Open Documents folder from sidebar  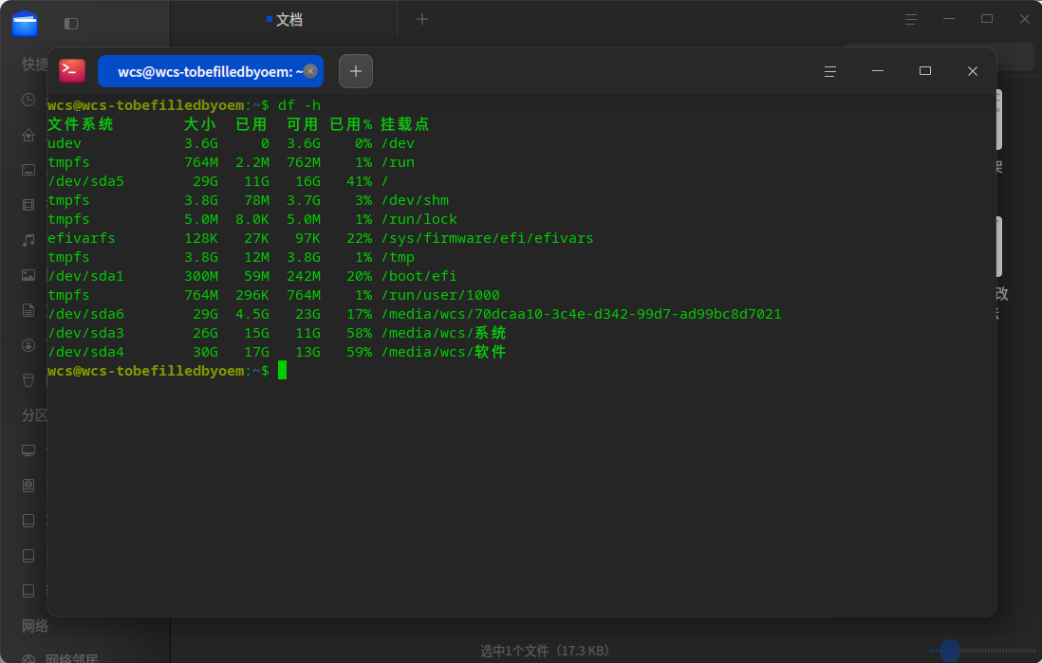28,310
